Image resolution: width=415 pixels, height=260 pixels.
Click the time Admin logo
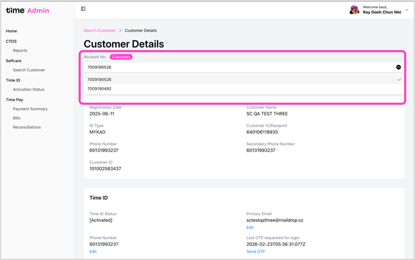pos(27,10)
